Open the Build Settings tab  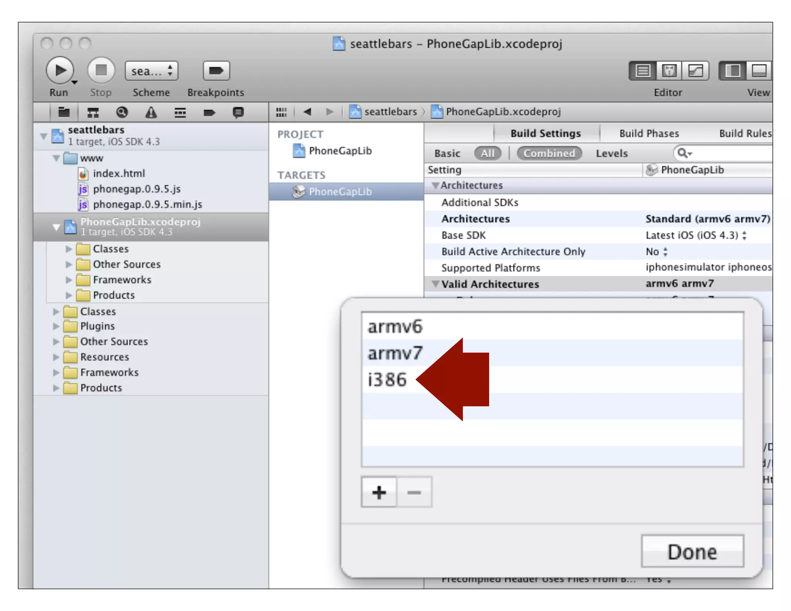(x=545, y=133)
